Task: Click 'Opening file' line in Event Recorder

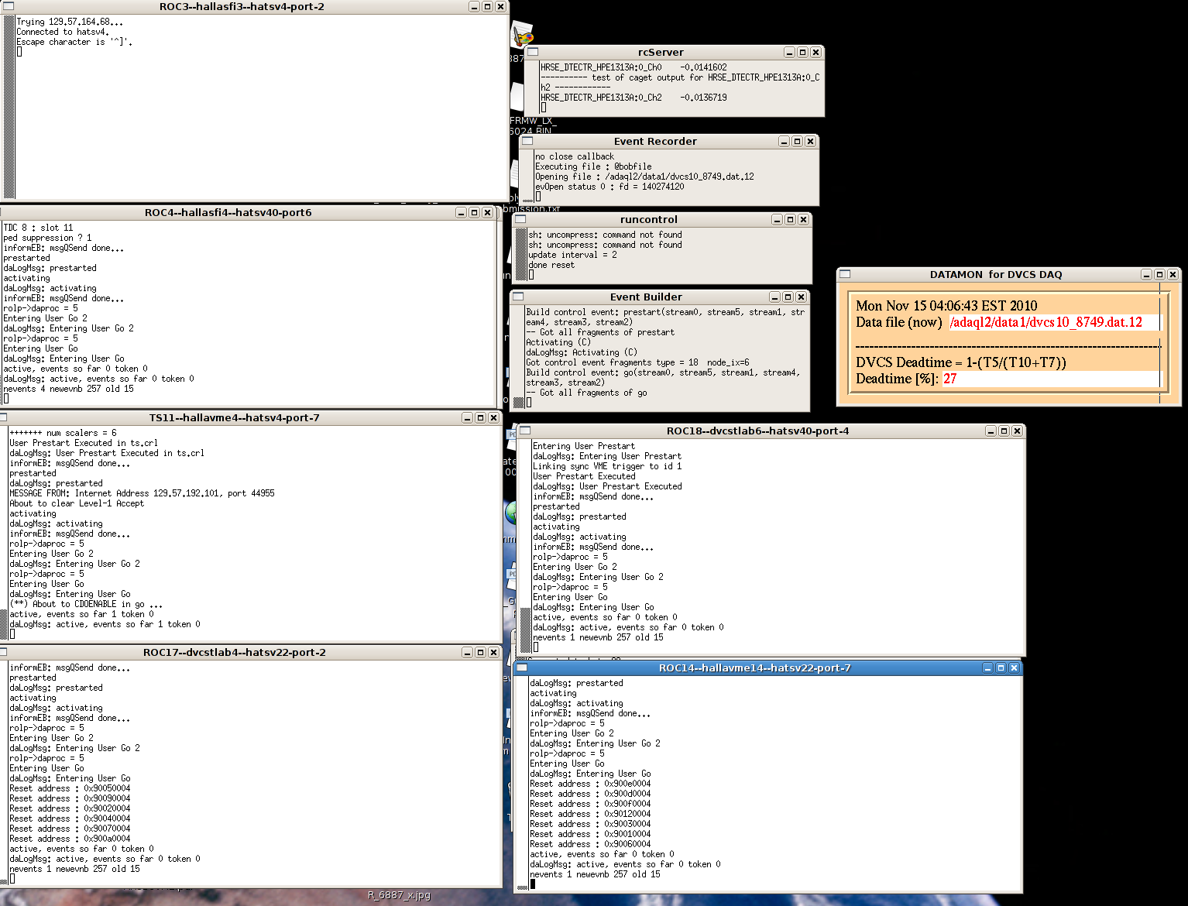Action: coord(644,177)
